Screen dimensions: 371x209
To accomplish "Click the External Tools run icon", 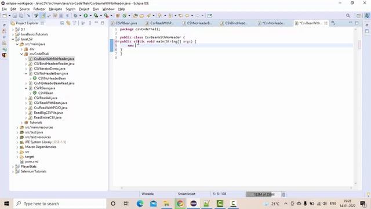I will point(107,16).
